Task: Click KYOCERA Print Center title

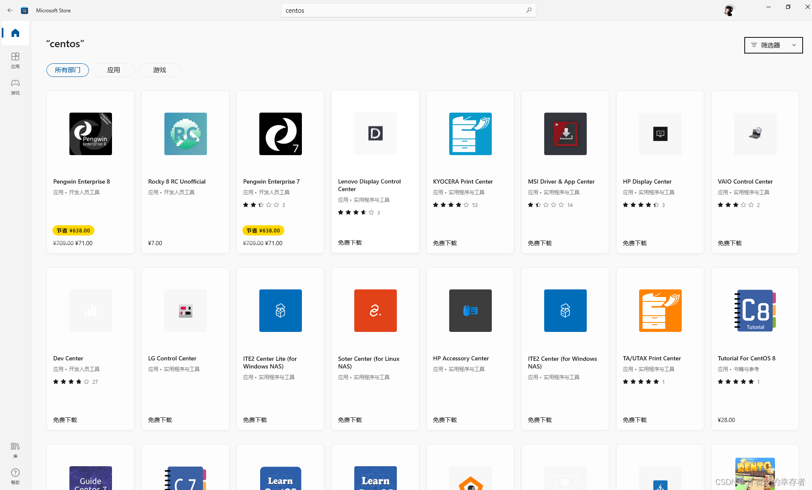Action: (x=463, y=181)
